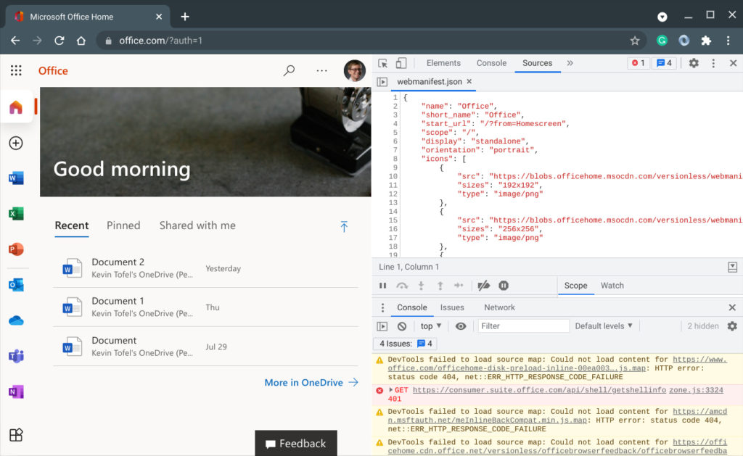Switch to Shared with me tab
This screenshot has height=456, width=743.
pos(197,225)
